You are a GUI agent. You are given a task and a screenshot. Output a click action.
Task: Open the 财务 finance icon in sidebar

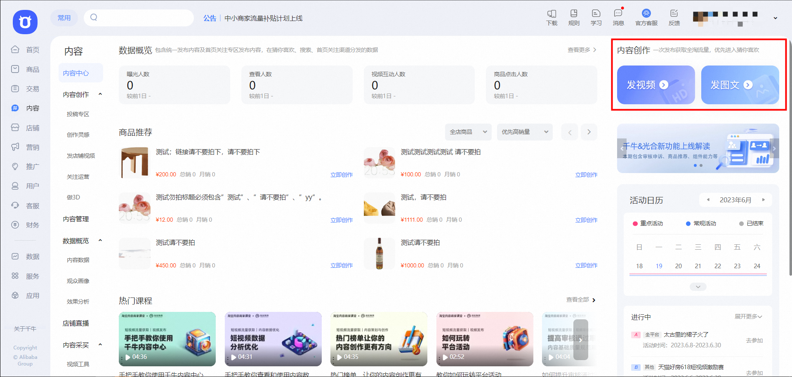click(x=15, y=225)
